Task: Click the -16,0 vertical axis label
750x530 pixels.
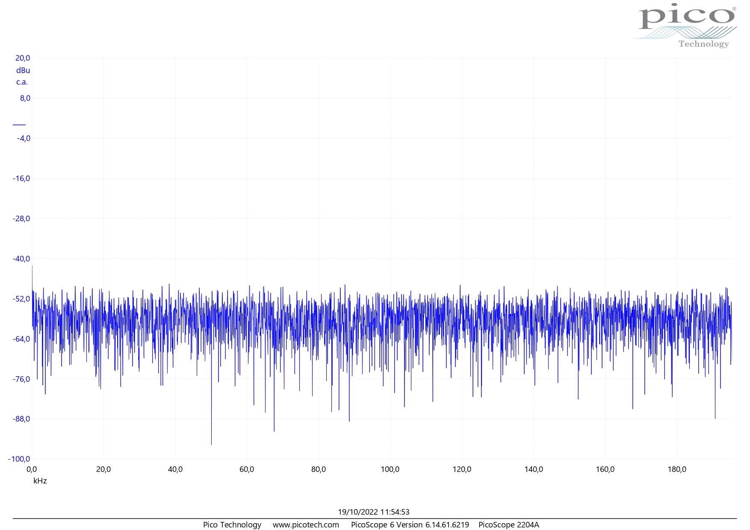Action: (x=21, y=179)
